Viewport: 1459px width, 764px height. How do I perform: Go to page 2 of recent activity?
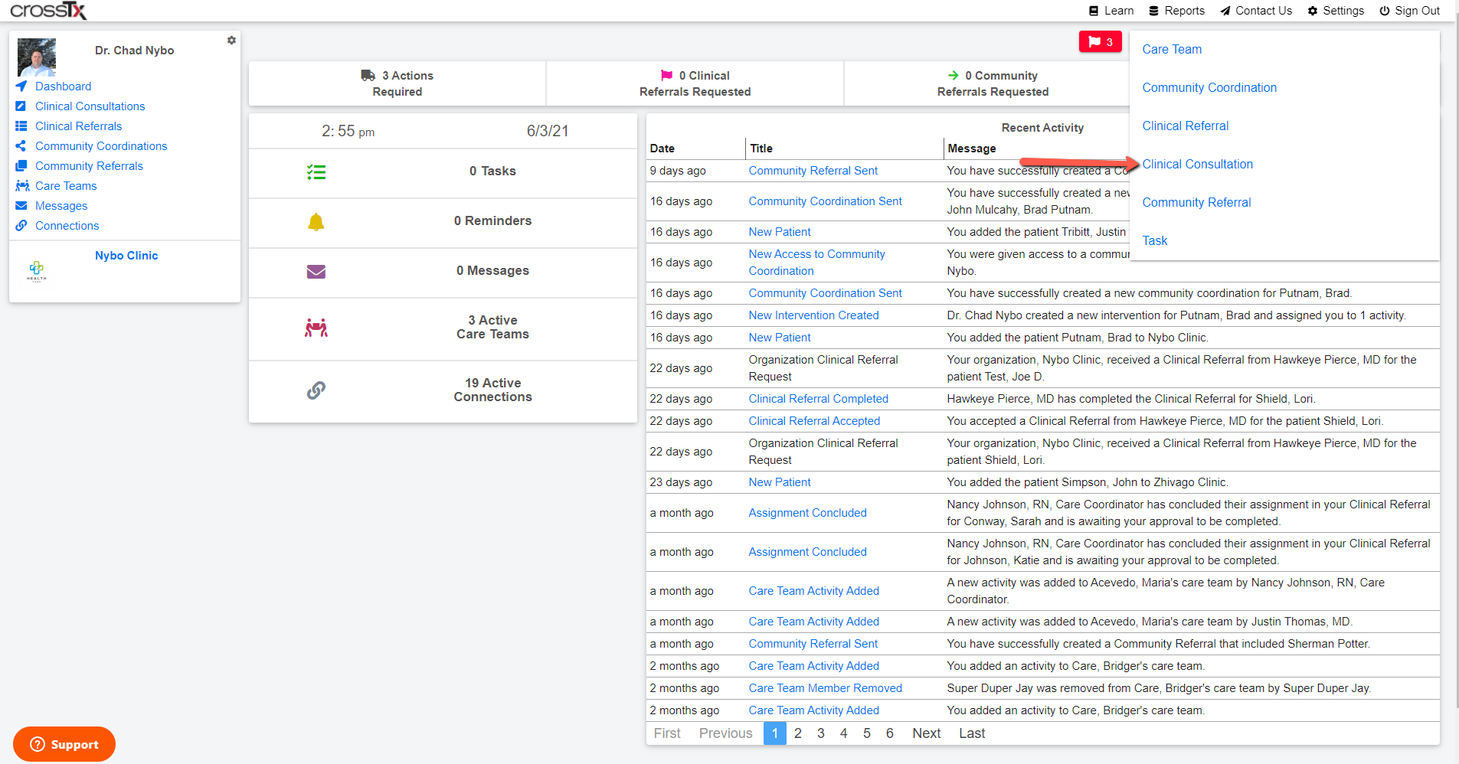[798, 733]
